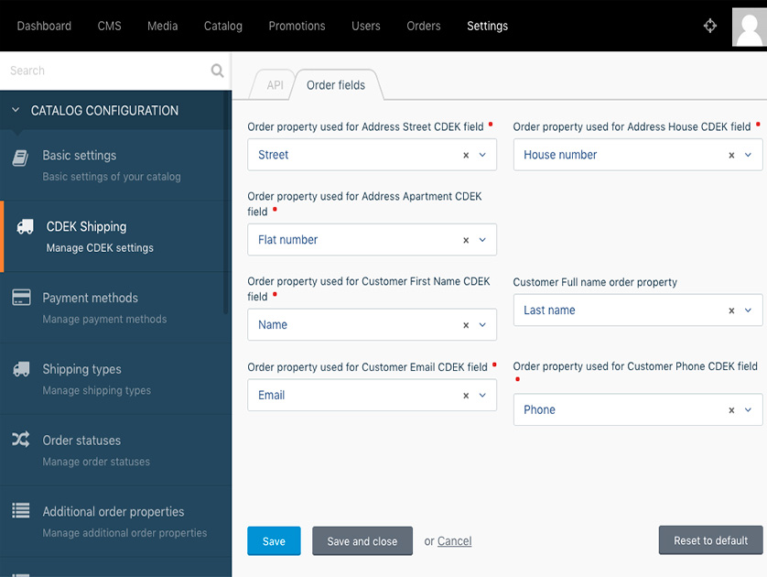Image resolution: width=767 pixels, height=577 pixels.
Task: Click 'Basic settings of your catalog' text
Action: coord(112,177)
